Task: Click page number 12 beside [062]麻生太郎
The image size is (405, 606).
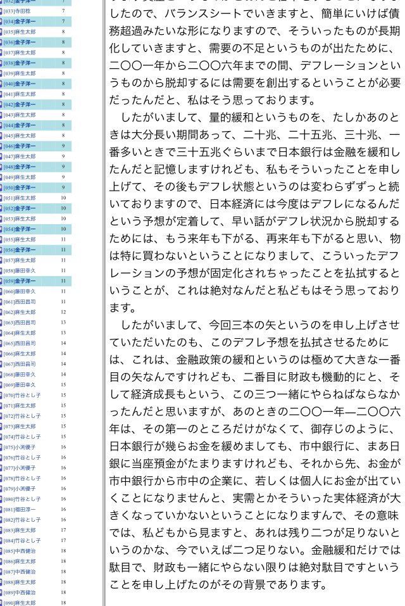Action: click(63, 312)
